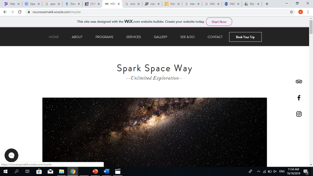Open the TripAdvisor social icon
The width and height of the screenshot is (313, 176).
pyautogui.click(x=299, y=82)
